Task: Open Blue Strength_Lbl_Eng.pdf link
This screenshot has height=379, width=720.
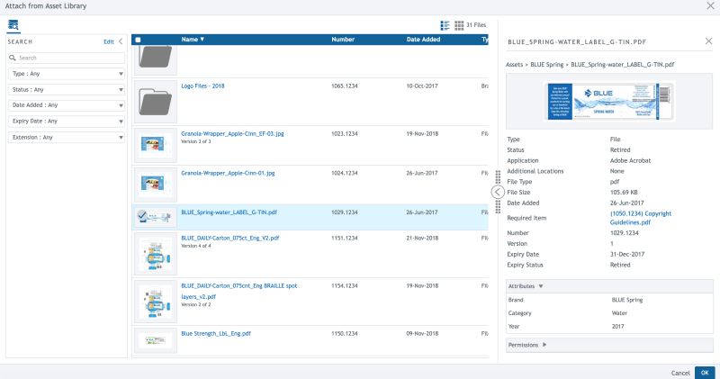Action: 216,333
